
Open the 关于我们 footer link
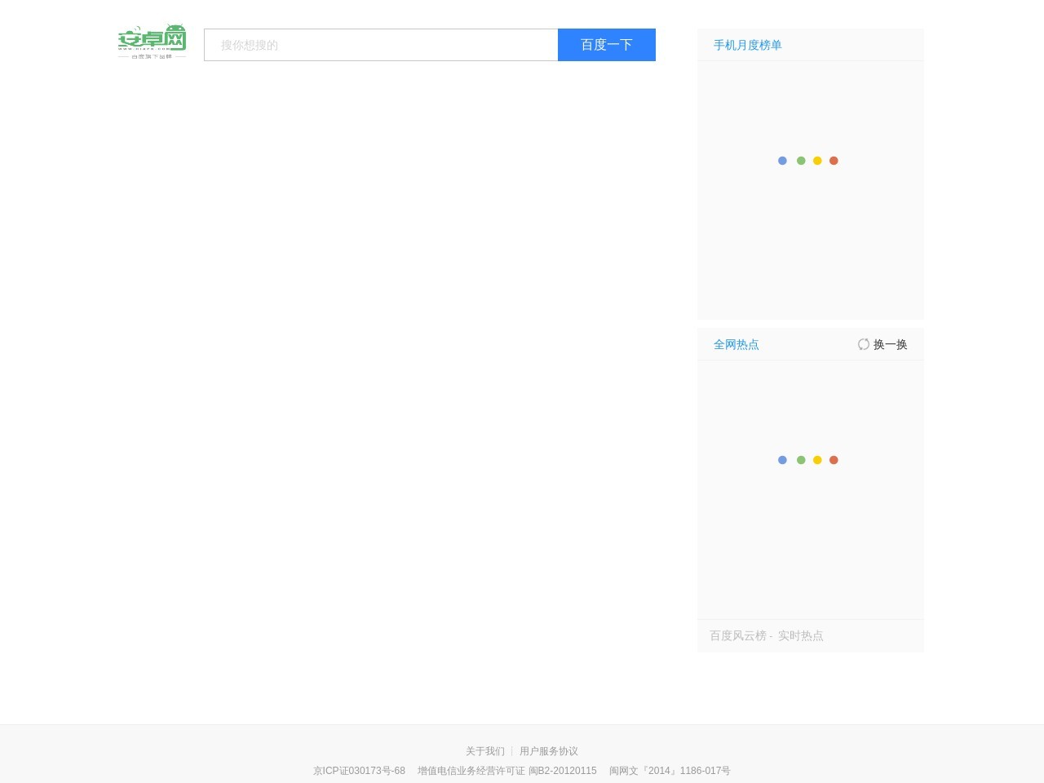(484, 751)
